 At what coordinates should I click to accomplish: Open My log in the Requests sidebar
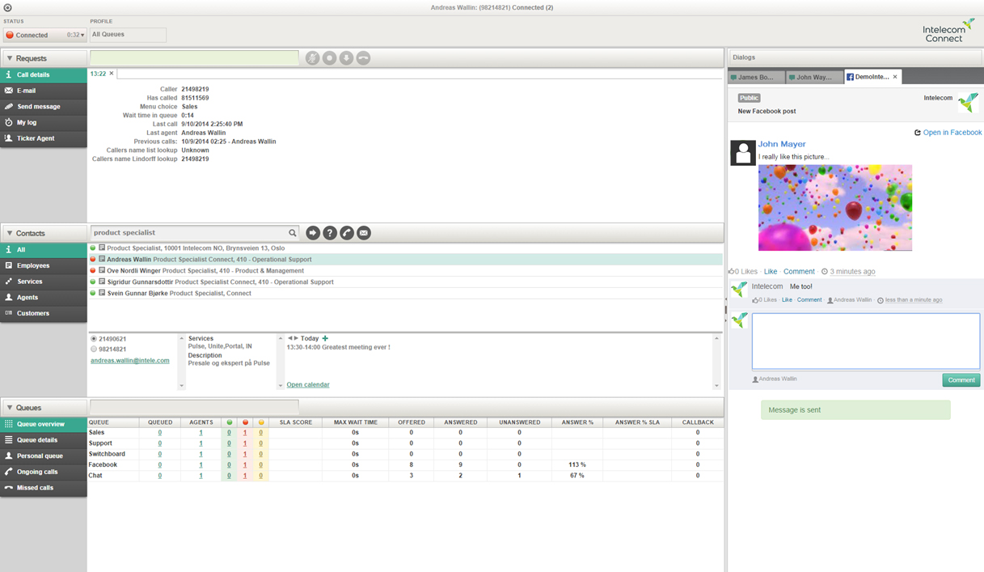[27, 123]
